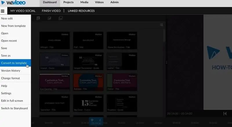Image resolution: width=232 pixels, height=127 pixels.
Task: Select the Leaflet Title thumbnail
Action: 122,61
